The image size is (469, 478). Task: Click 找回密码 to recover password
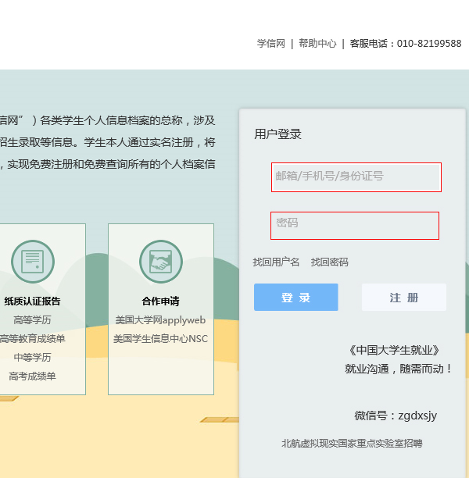(x=329, y=262)
